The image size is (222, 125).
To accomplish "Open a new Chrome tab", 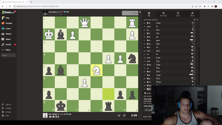I will click(31, 2).
